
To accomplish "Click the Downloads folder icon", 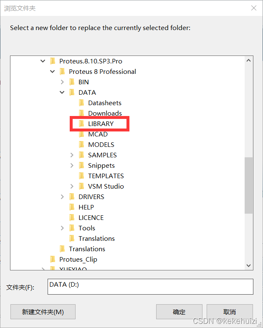I will click(81, 113).
